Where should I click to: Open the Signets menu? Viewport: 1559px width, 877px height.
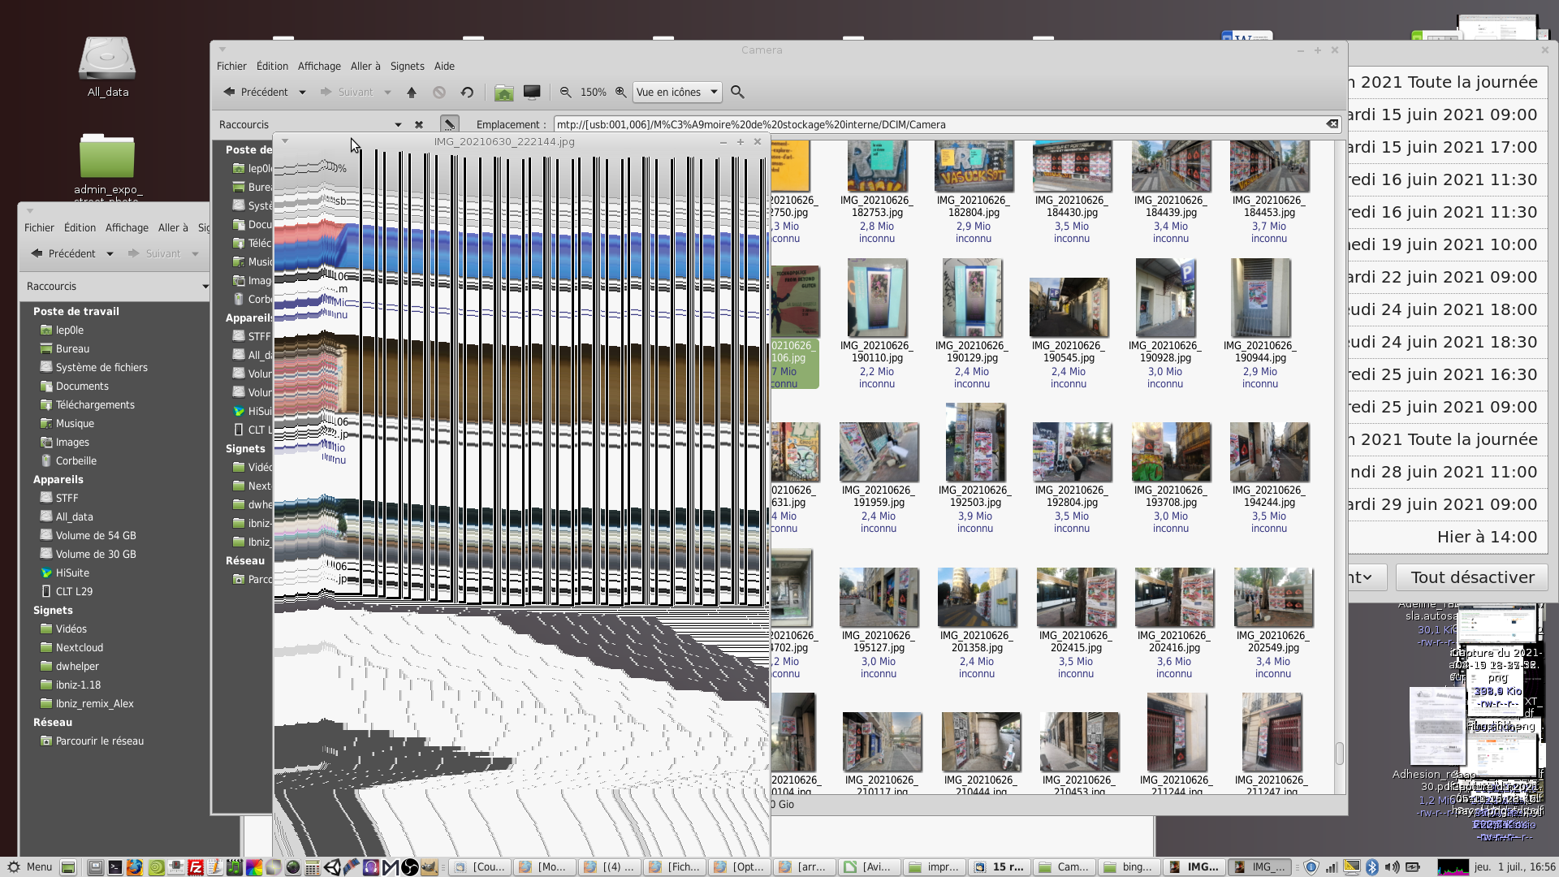click(x=407, y=67)
